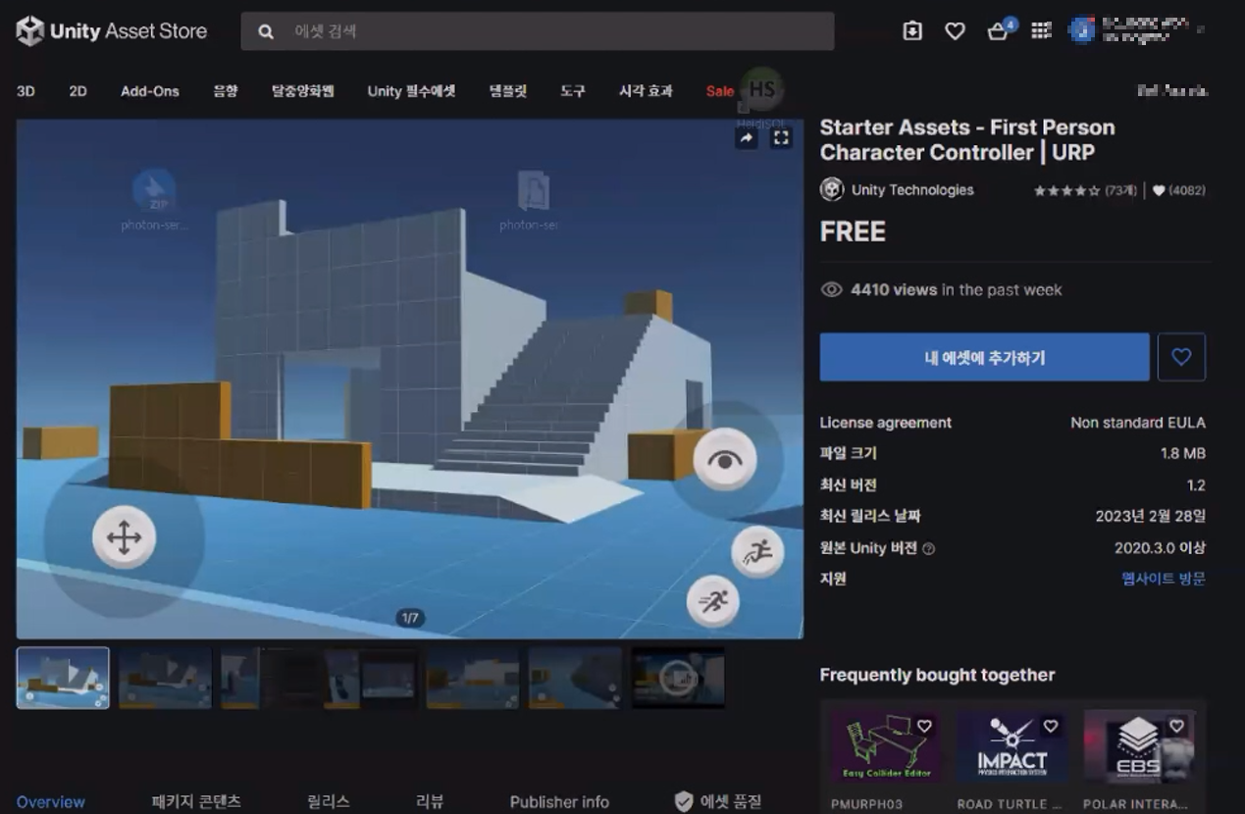This screenshot has width=1245, height=814.
Task: Open the My Assets download icon
Action: 912,31
